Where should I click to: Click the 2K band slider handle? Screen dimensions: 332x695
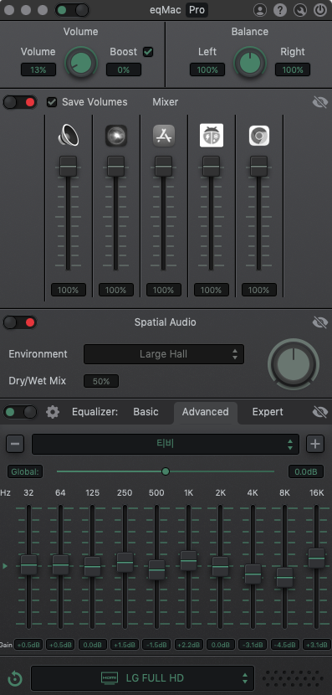tap(221, 566)
